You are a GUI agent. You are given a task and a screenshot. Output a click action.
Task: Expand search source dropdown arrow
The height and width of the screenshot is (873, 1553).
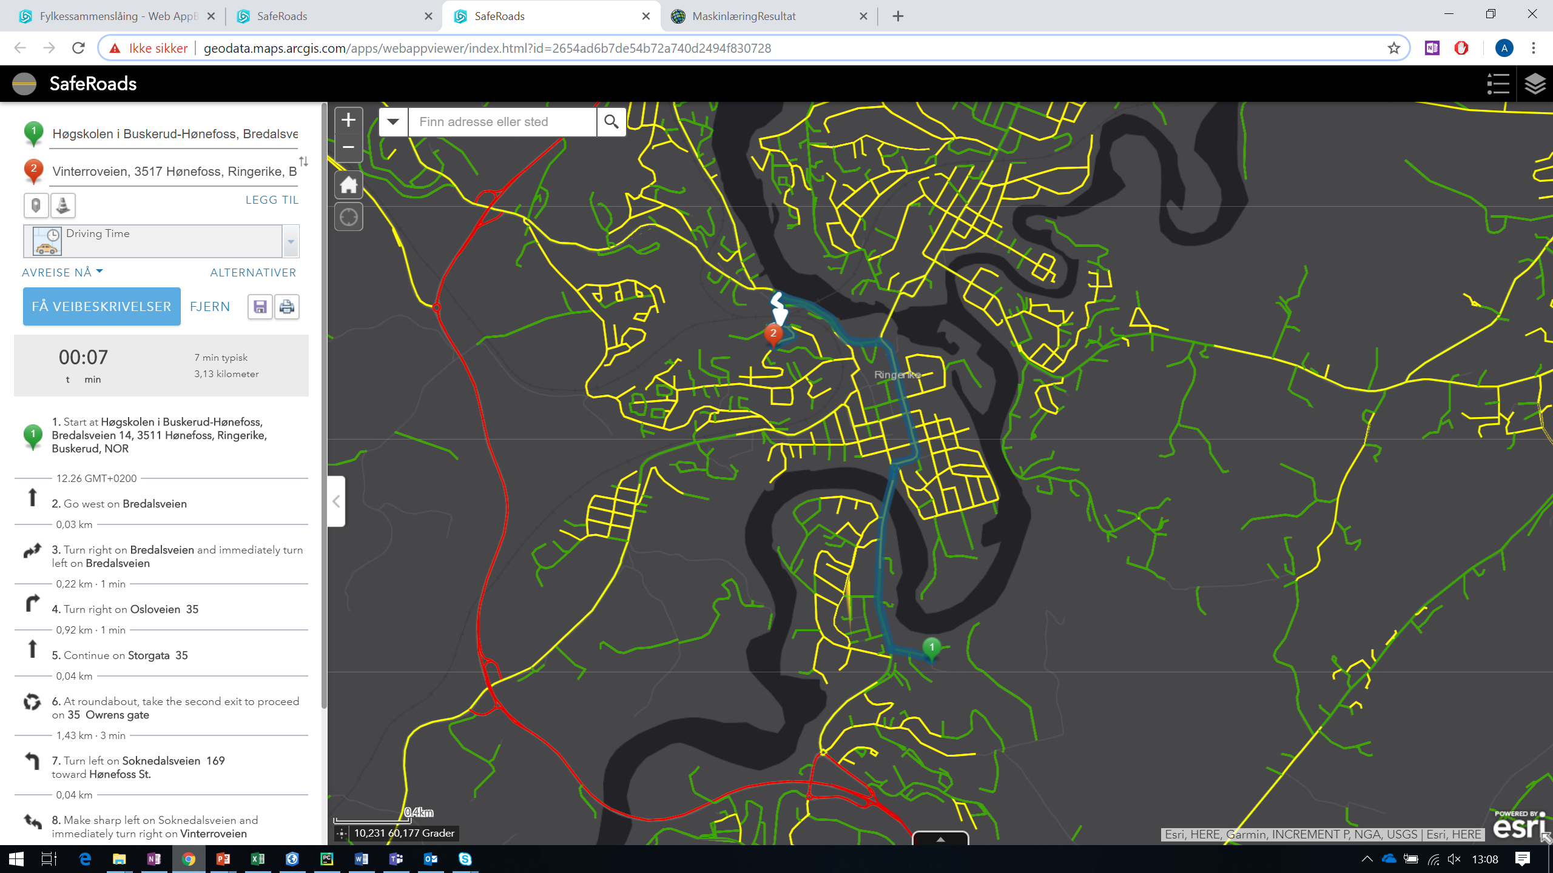tap(393, 122)
